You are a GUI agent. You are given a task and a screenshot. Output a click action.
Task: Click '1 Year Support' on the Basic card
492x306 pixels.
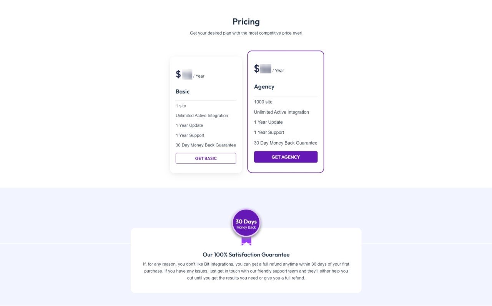(190, 135)
